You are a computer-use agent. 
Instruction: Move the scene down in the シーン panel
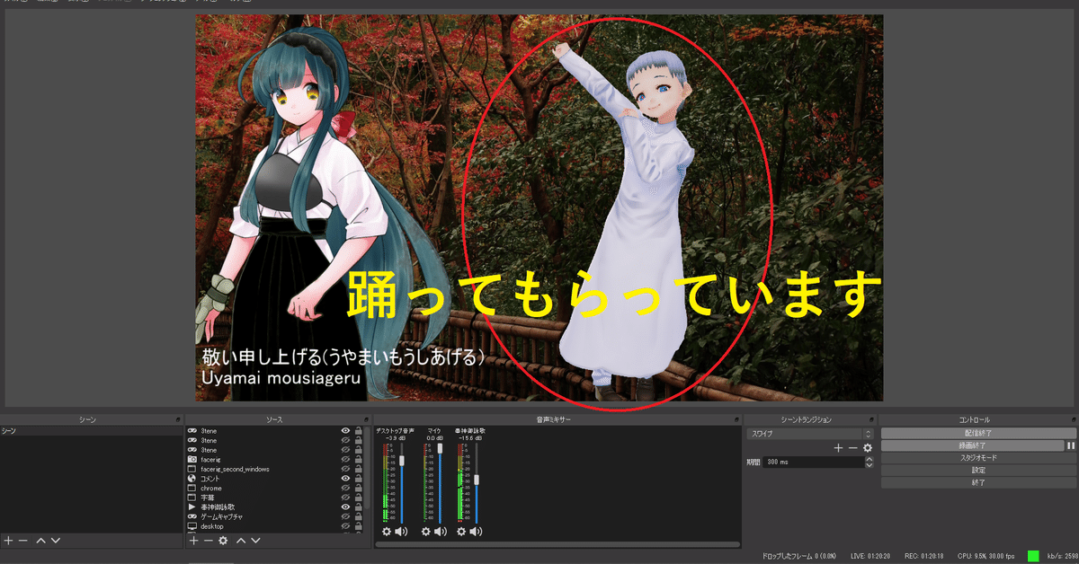point(56,541)
